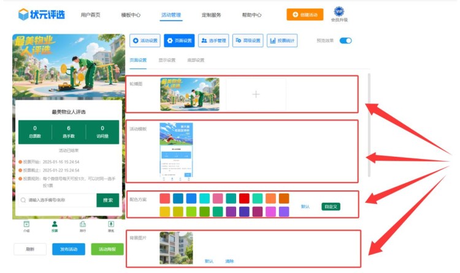The image size is (460, 273).
Task: Toggle the 预览效果 switch
Action: pyautogui.click(x=345, y=41)
